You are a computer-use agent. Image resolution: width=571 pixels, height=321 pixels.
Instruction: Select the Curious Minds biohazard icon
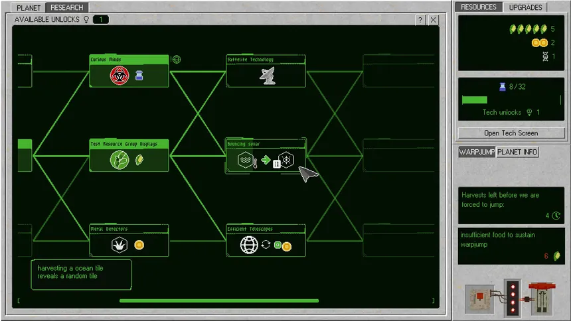pyautogui.click(x=120, y=76)
